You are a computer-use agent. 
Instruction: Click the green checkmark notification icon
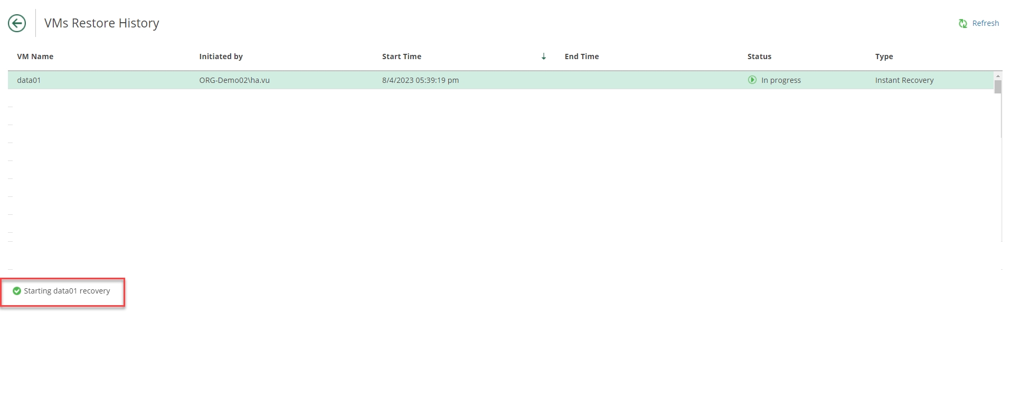[17, 291]
